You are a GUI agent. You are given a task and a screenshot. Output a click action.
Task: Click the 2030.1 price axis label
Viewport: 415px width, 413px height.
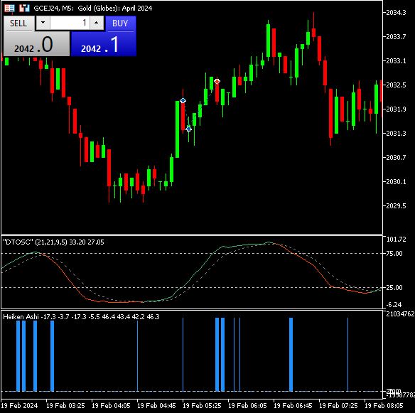coord(396,181)
